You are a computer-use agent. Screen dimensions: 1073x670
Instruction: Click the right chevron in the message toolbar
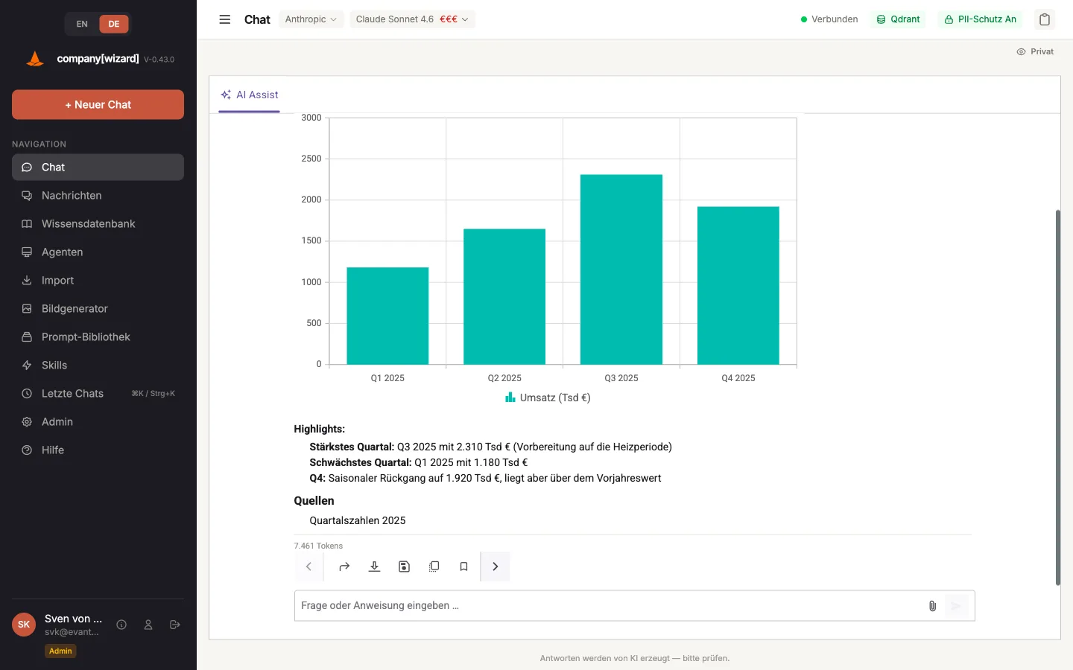pyautogui.click(x=495, y=567)
